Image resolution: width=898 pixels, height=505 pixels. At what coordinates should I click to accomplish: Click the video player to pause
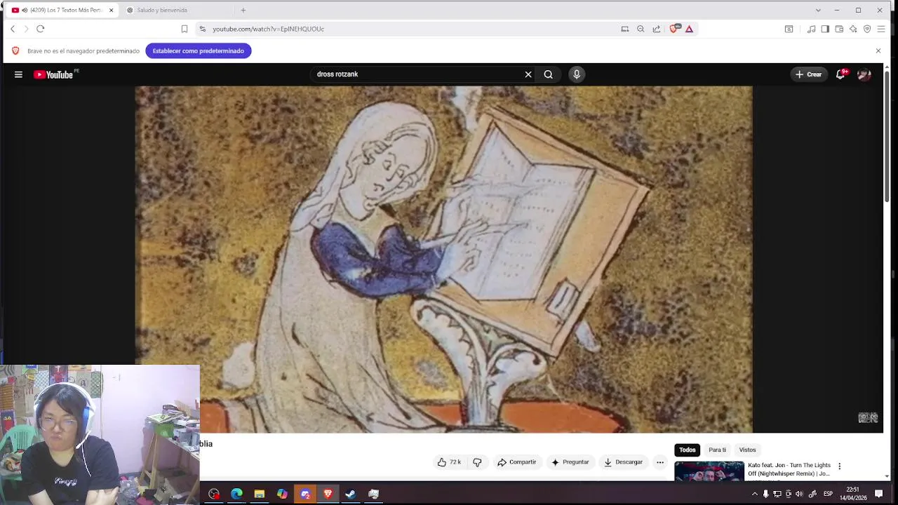point(443,260)
